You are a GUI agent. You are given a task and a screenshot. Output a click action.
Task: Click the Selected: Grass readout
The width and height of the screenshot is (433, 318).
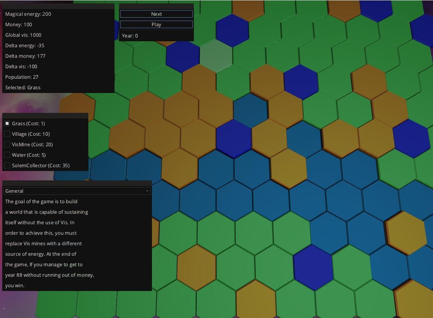23,88
